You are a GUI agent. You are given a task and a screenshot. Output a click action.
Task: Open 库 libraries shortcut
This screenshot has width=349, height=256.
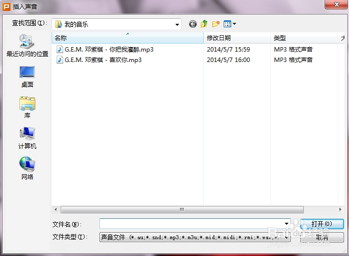click(x=27, y=108)
